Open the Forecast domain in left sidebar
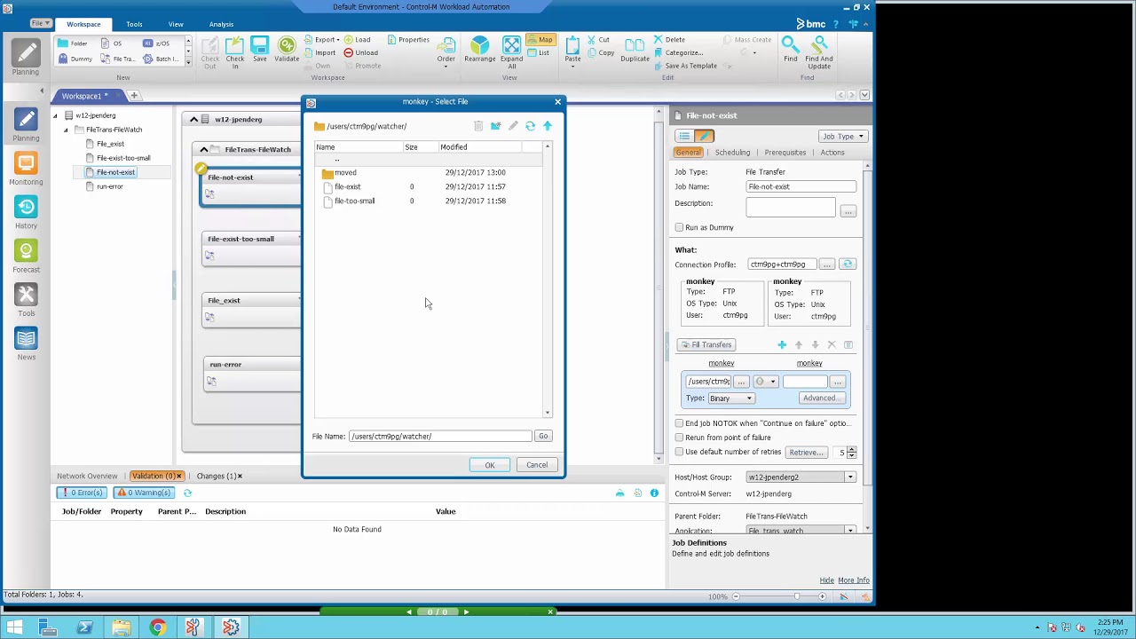This screenshot has width=1136, height=639. click(x=26, y=257)
